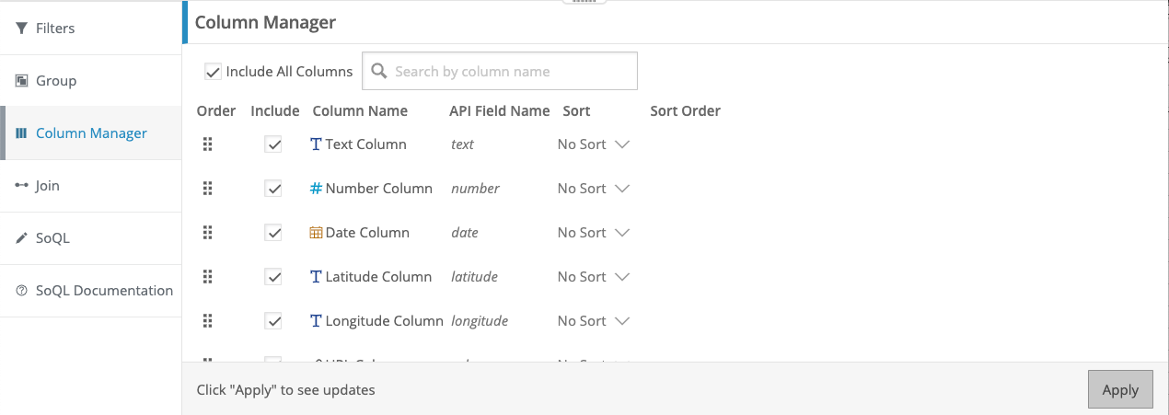
Task: Click the SoQL Documentation help icon
Action: pos(21,291)
